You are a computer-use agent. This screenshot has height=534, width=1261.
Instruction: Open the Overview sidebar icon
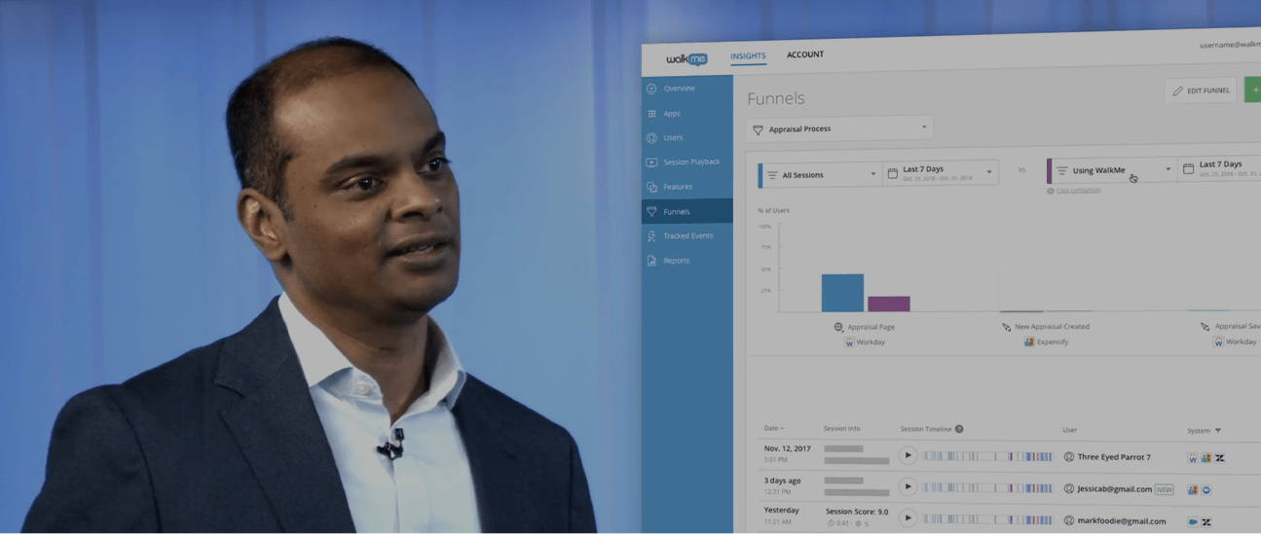651,89
